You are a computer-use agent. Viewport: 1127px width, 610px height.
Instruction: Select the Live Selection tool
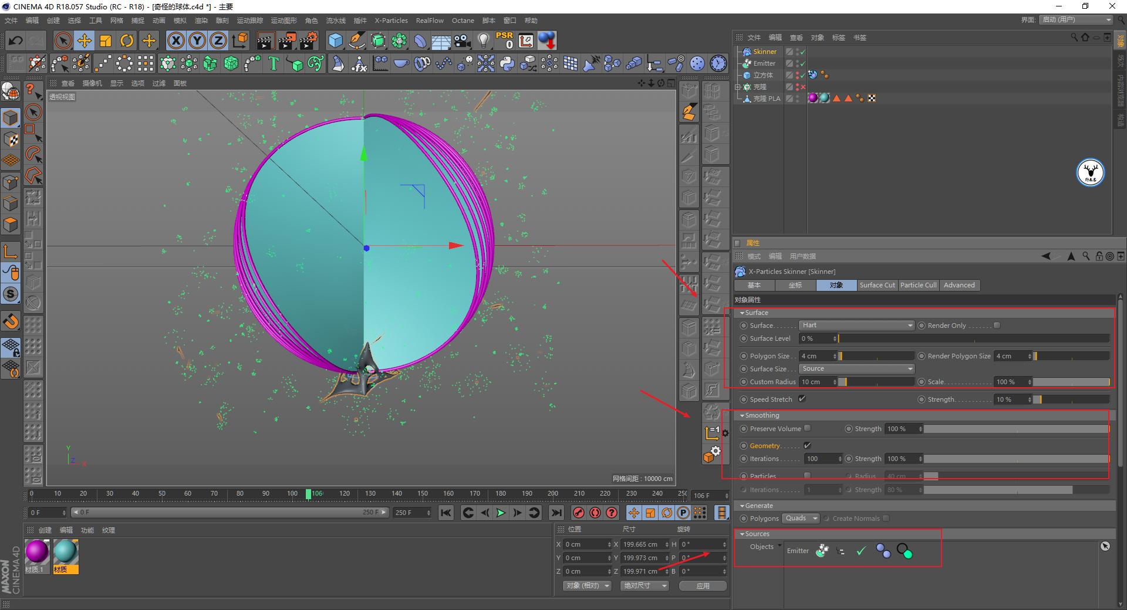coord(62,40)
